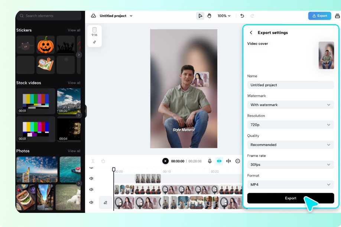The image size is (341, 227).
Task: Click the undo arrow icon
Action: pyautogui.click(x=242, y=16)
